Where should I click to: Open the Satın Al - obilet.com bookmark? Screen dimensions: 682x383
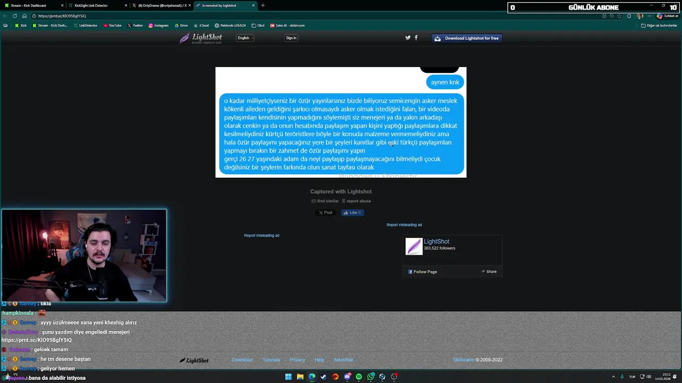(287, 26)
